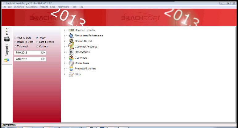Click the Revenue Reports money icon
This screenshot has height=128, width=238.
tap(71, 30)
